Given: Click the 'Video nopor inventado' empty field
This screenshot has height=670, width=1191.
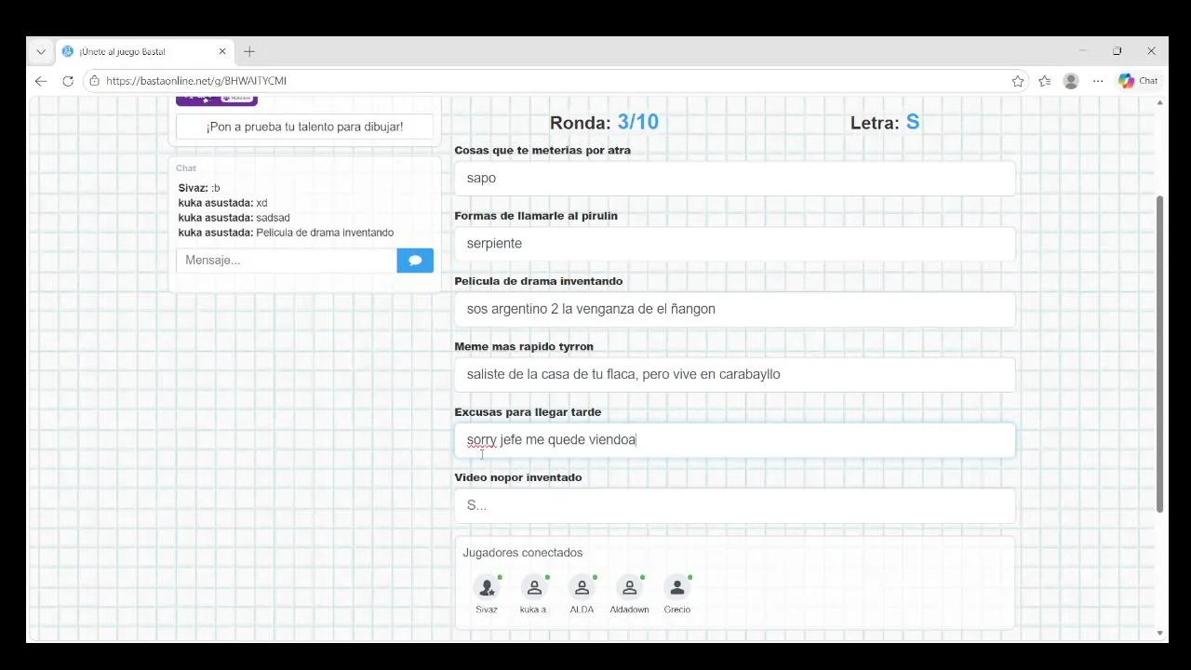Looking at the screenshot, I should click(x=735, y=505).
